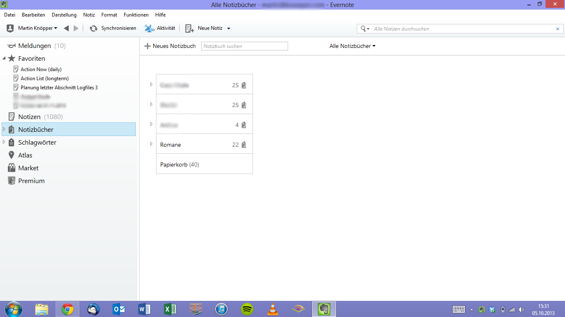Expand the Schlagwörter tree in the sidebar

click(x=4, y=142)
